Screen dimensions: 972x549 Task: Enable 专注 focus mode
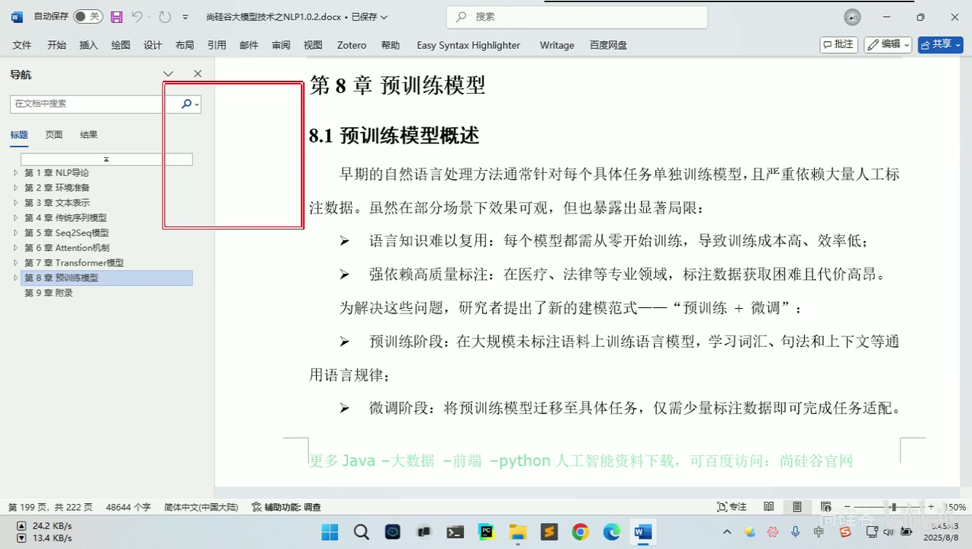click(x=732, y=507)
